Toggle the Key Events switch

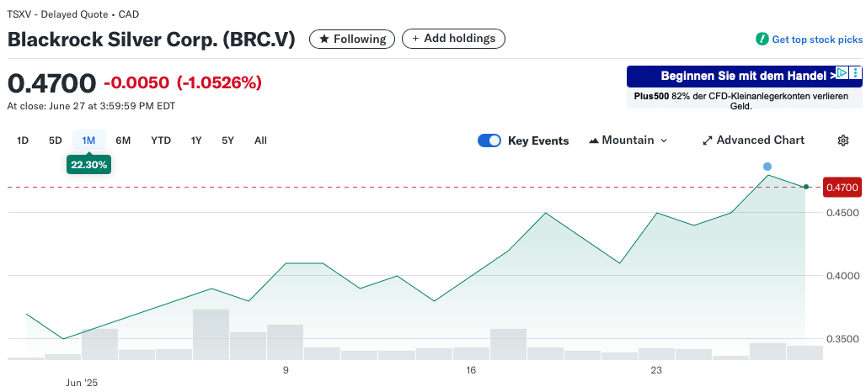[489, 140]
